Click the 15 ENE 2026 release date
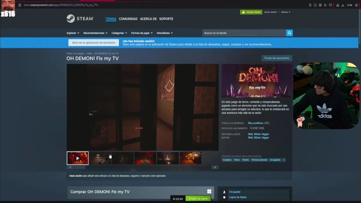Screen dimensions: 361x203 click(257, 128)
